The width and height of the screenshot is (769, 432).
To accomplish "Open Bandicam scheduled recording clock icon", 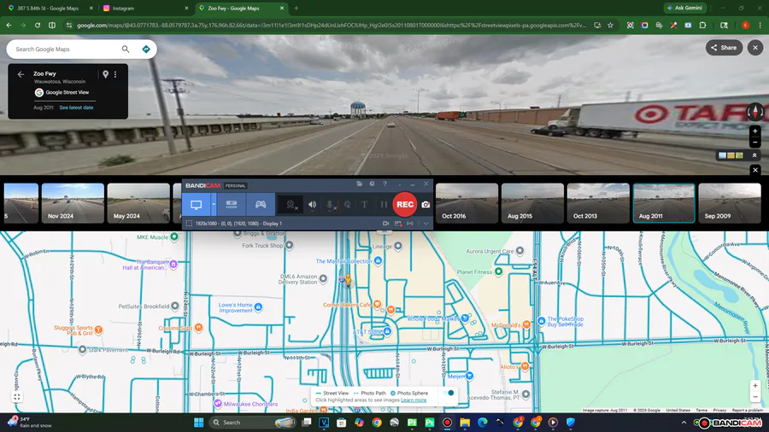I will (x=373, y=184).
